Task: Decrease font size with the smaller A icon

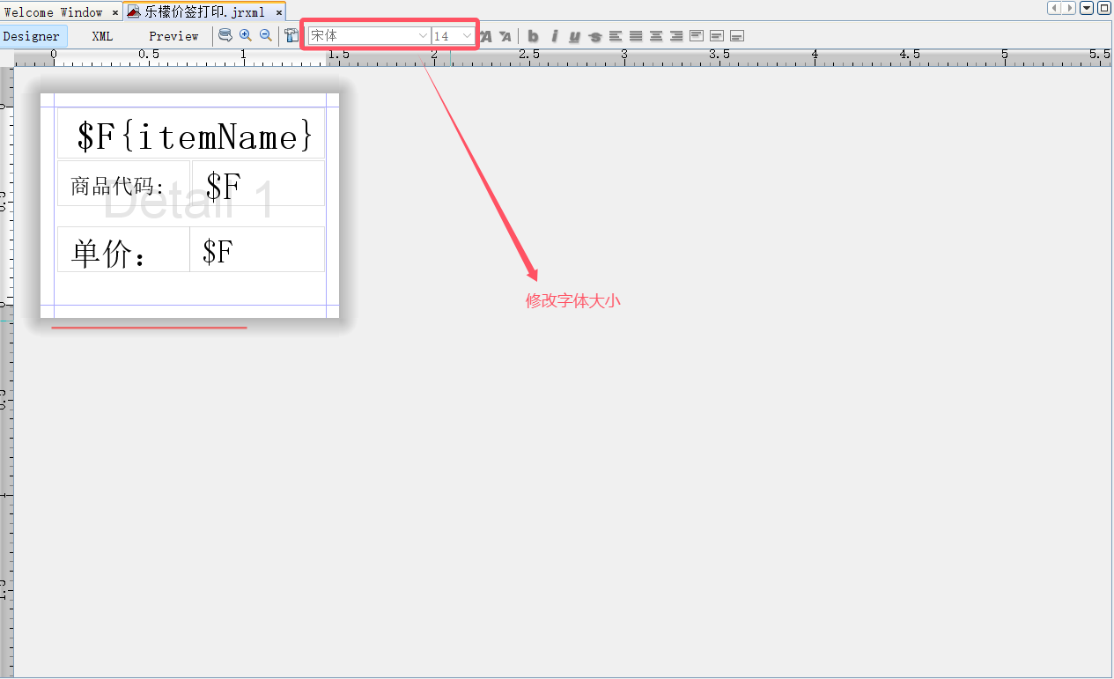Action: (x=505, y=36)
